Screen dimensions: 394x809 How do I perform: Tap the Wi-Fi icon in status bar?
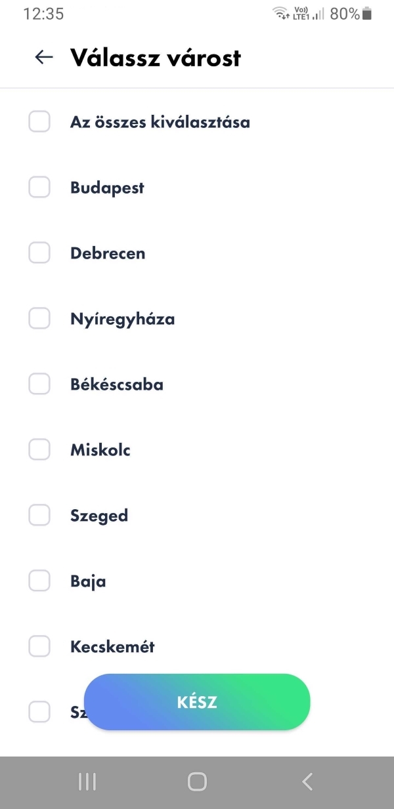[281, 14]
